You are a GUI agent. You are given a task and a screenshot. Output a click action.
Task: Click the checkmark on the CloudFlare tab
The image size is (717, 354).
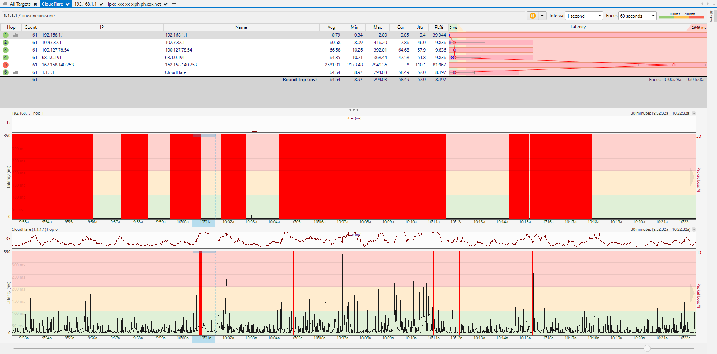[x=68, y=4]
